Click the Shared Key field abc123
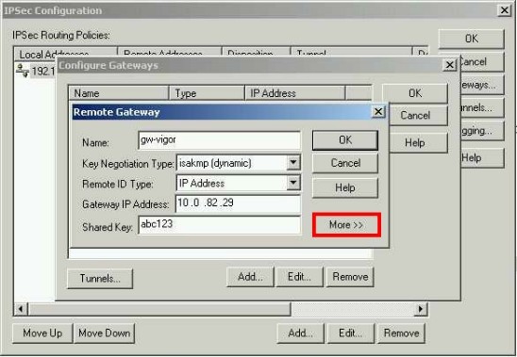Viewport: 517px width, 357px height. click(x=219, y=225)
